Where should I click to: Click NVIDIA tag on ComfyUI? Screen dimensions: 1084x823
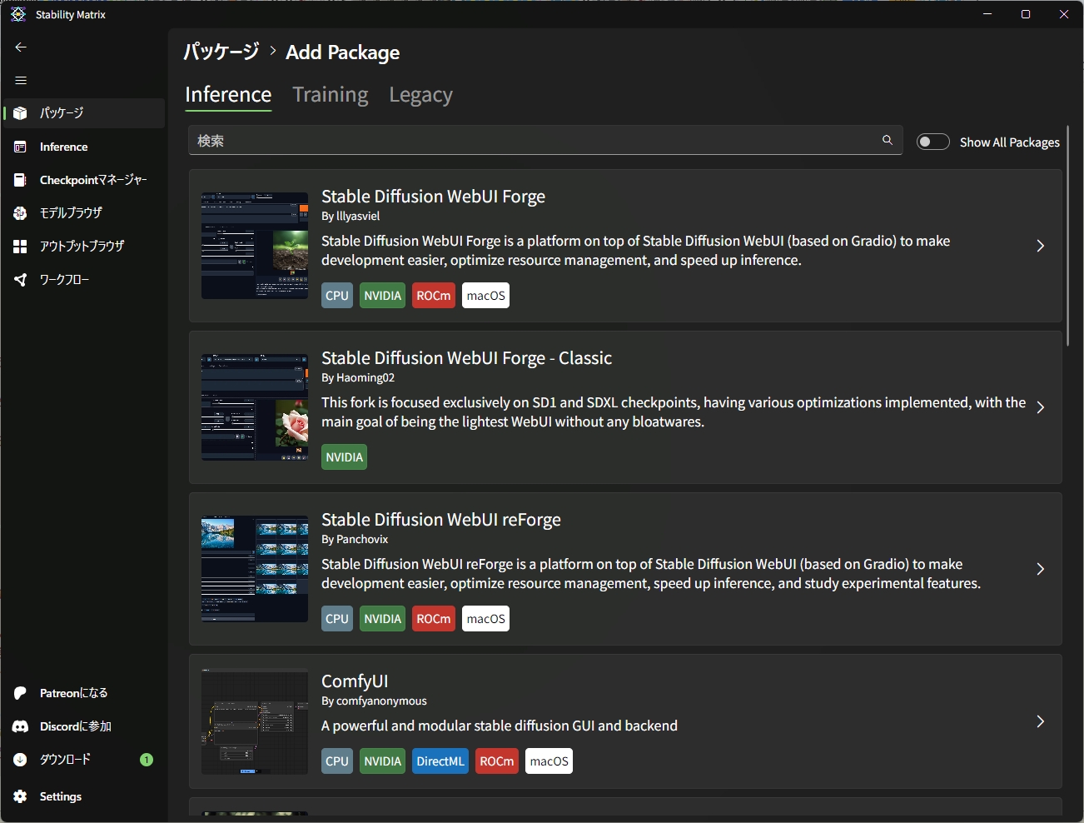coord(383,761)
